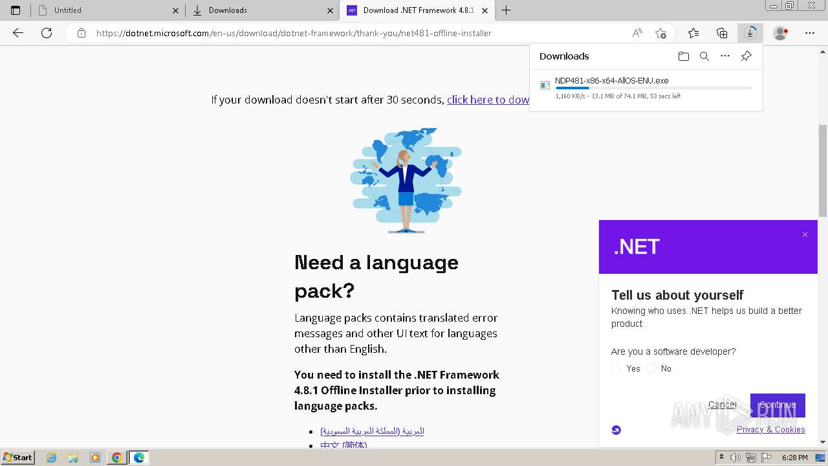The width and height of the screenshot is (828, 466).
Task: Select No for software developer question
Action: coord(651,368)
